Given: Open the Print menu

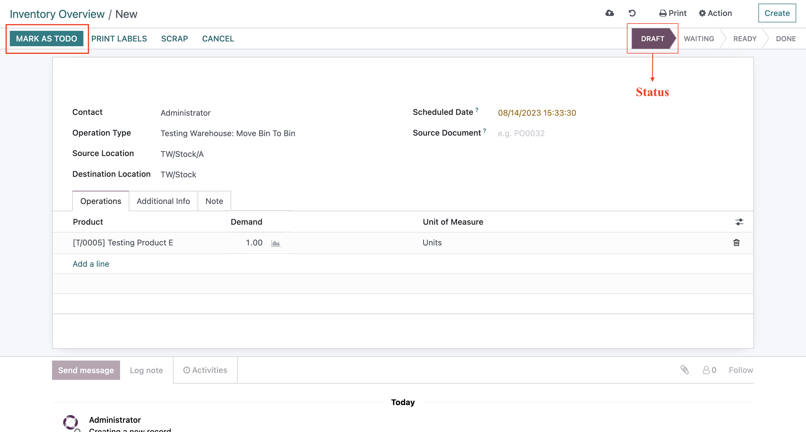Looking at the screenshot, I should click(x=673, y=13).
